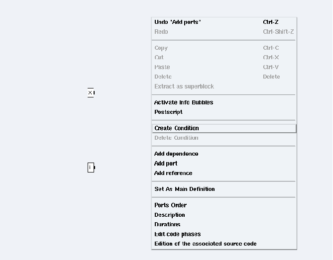Select the block labeled x on canvas
Image resolution: width=333 pixels, height=260 pixels.
click(x=91, y=92)
